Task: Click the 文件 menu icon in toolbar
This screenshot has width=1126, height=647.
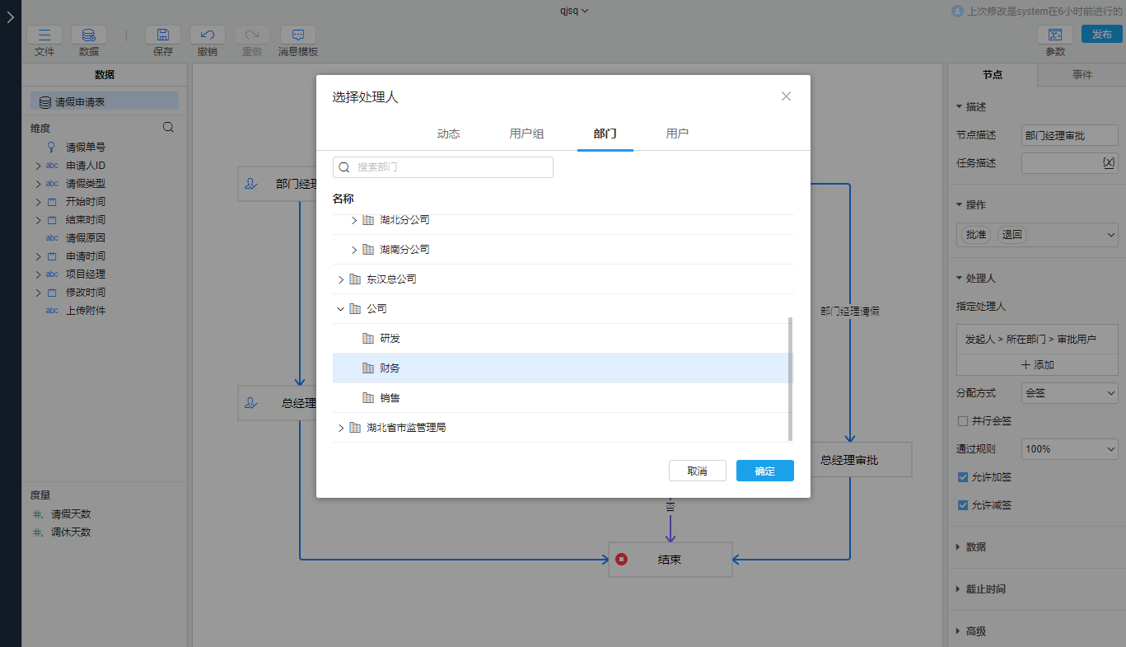Action: [x=44, y=35]
